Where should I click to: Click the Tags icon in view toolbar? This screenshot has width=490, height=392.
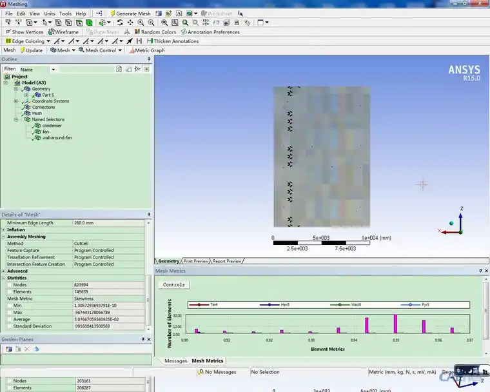pos(247,23)
